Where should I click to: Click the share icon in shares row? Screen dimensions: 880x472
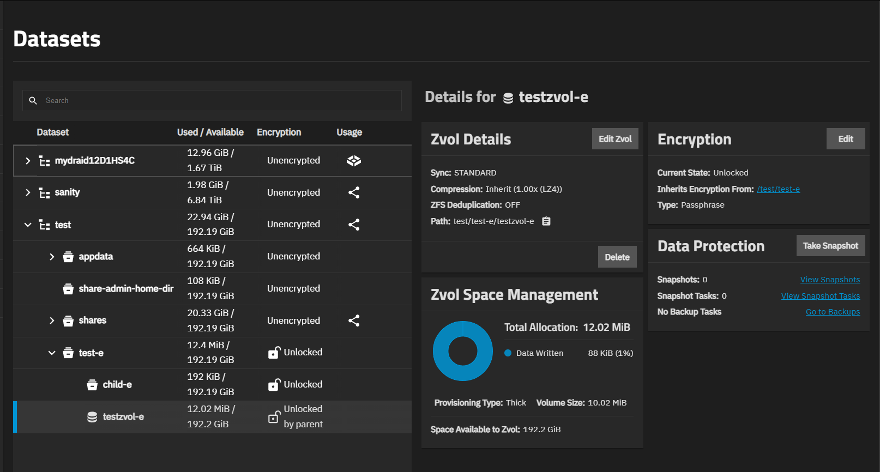[x=354, y=320]
